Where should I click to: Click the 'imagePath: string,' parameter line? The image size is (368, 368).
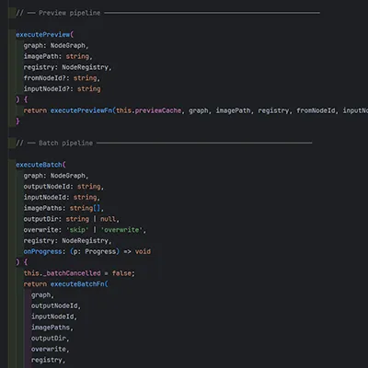[x=58, y=56]
